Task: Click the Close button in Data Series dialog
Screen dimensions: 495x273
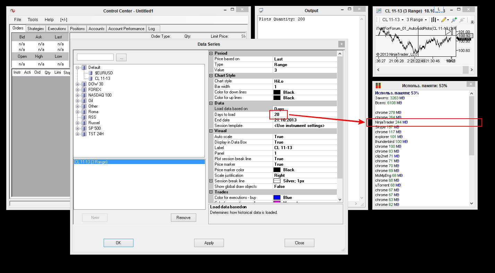Action: (x=299, y=243)
